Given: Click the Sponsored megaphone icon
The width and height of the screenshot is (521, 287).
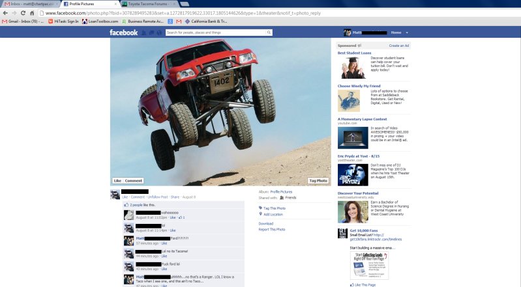Looking at the screenshot, I should click(359, 46).
